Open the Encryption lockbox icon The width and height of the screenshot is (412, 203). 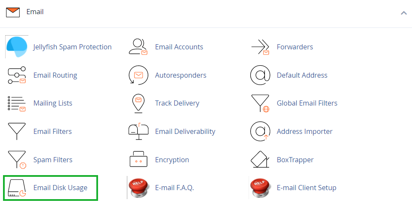tap(138, 160)
